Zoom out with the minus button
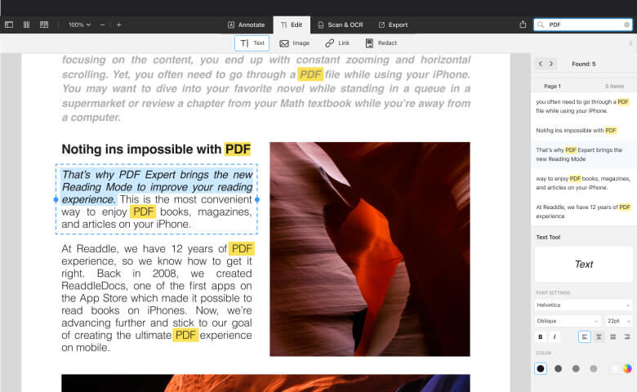This screenshot has width=637, height=392. point(102,24)
